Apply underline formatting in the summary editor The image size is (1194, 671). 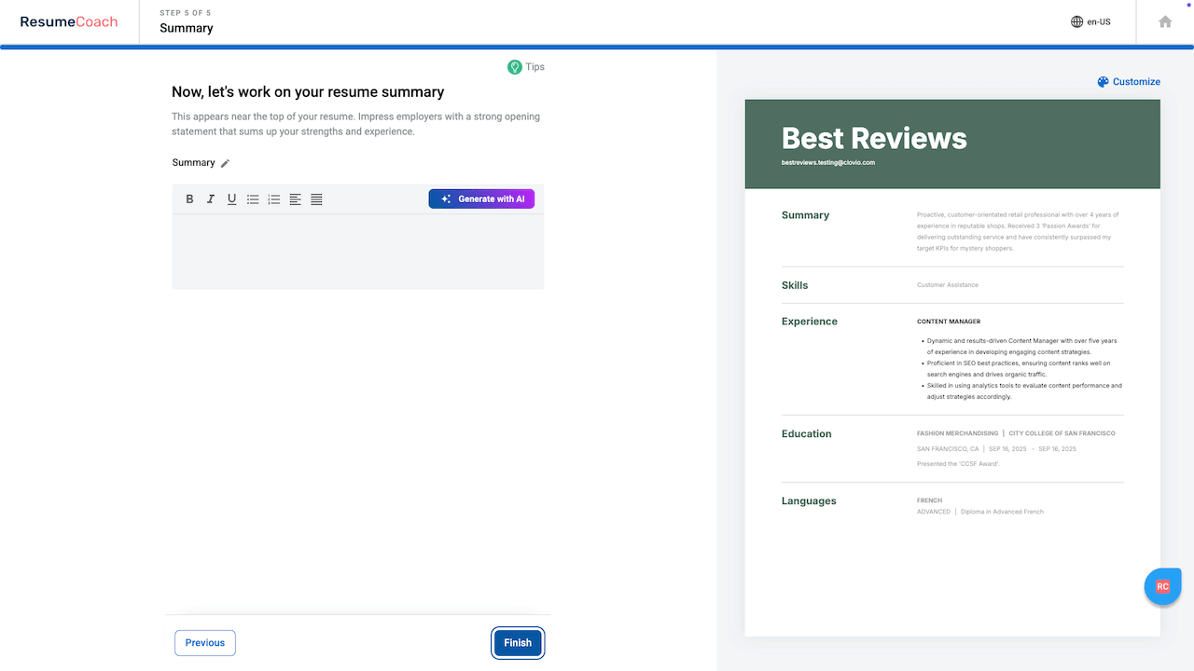tap(231, 199)
